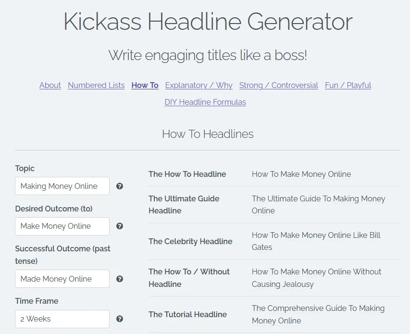Screen dimensions: 410x334
Task: Click the help icon beside Topic field
Action: pyautogui.click(x=120, y=186)
